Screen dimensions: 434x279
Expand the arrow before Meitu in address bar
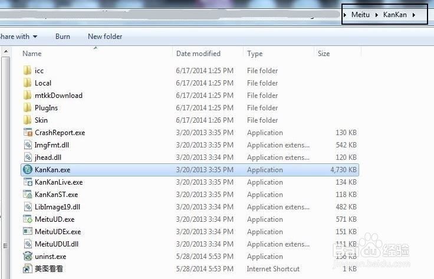pos(345,15)
